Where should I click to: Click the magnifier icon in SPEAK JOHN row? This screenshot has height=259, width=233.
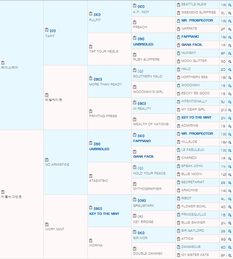click(230, 167)
